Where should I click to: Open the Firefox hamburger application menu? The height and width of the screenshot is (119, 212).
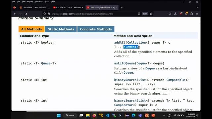pos(197,14)
